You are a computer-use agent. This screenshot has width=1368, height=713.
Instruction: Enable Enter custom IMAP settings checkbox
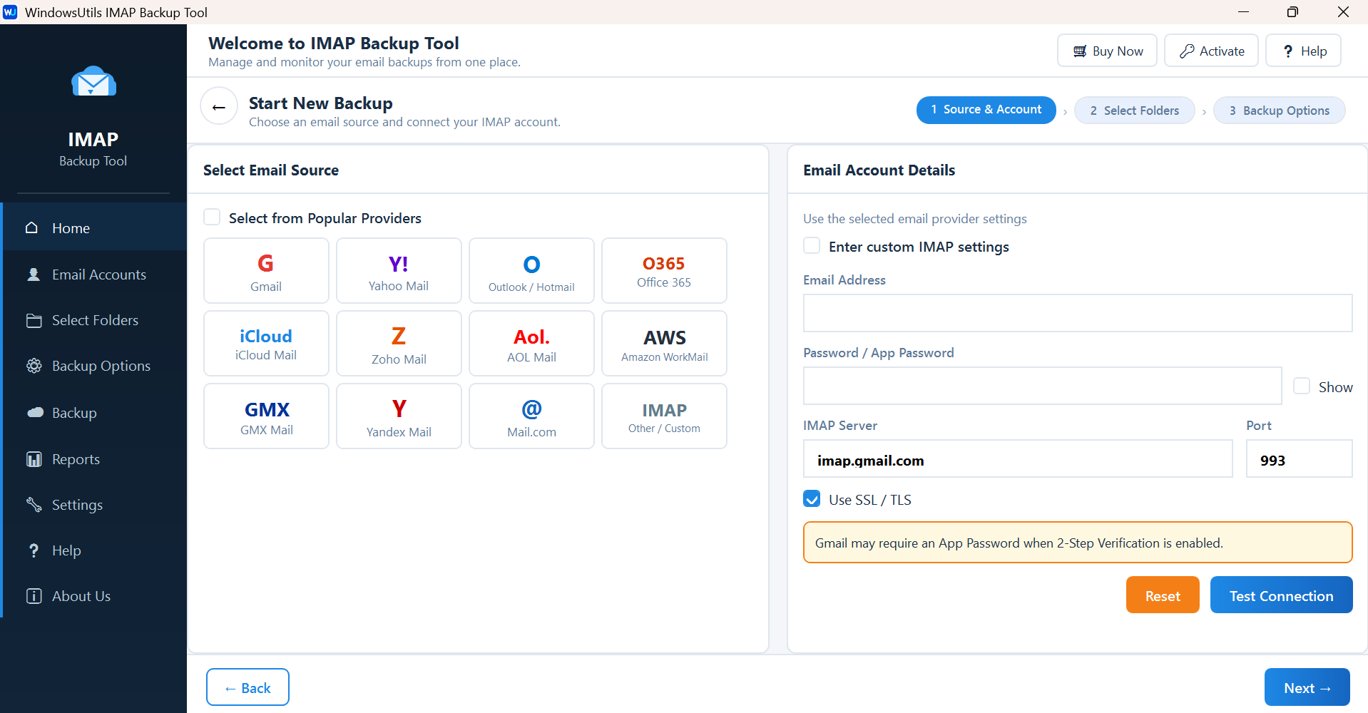click(x=812, y=245)
